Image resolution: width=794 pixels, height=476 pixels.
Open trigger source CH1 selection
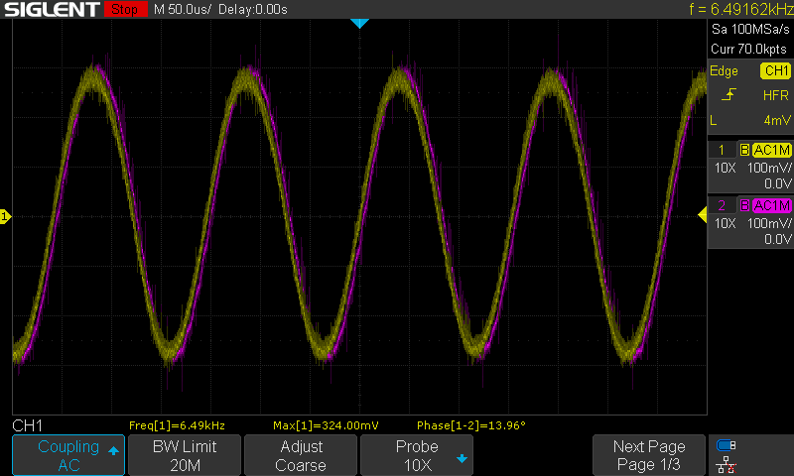(x=774, y=71)
